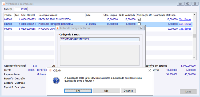Click the Entrega field showing 18522
Screen dimensions: 200x97
pyautogui.click(x=21, y=9)
